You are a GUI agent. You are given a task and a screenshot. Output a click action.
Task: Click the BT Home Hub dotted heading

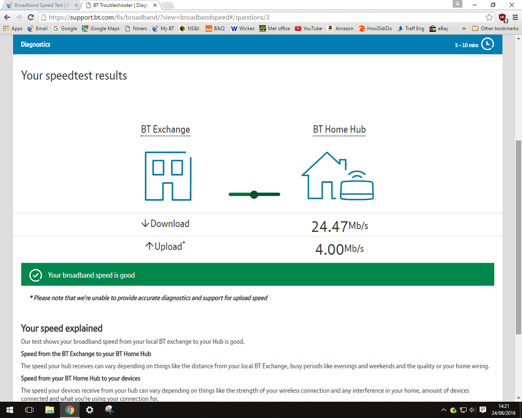[339, 130]
